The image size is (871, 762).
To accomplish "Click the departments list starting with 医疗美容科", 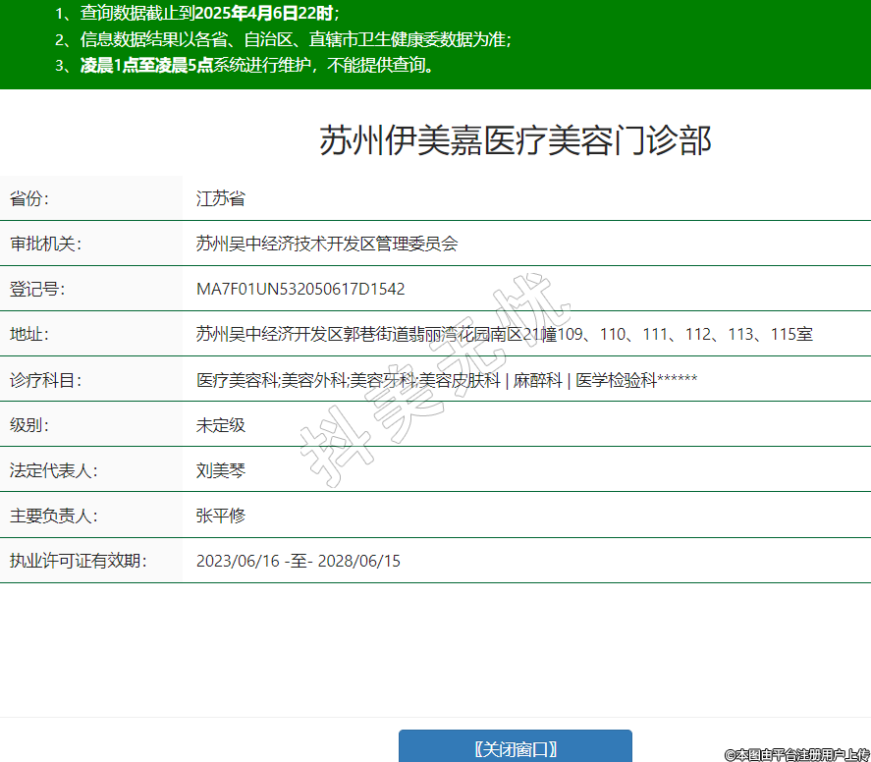I will tap(447, 380).
